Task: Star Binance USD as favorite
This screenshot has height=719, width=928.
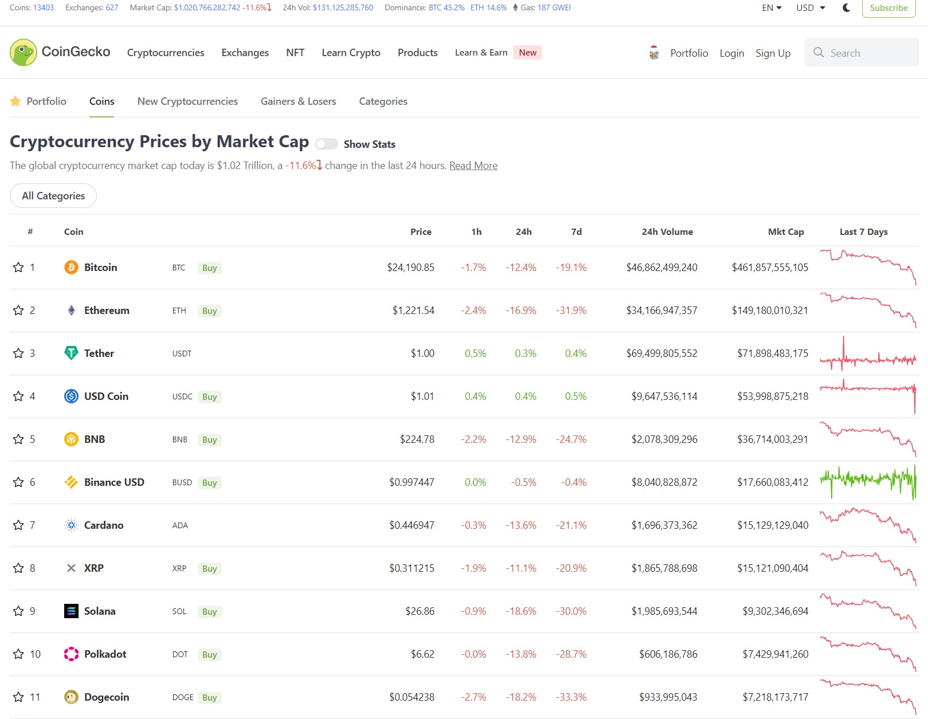Action: (18, 482)
